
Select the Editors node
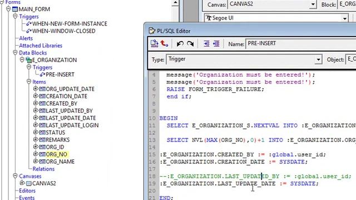coord(27,191)
